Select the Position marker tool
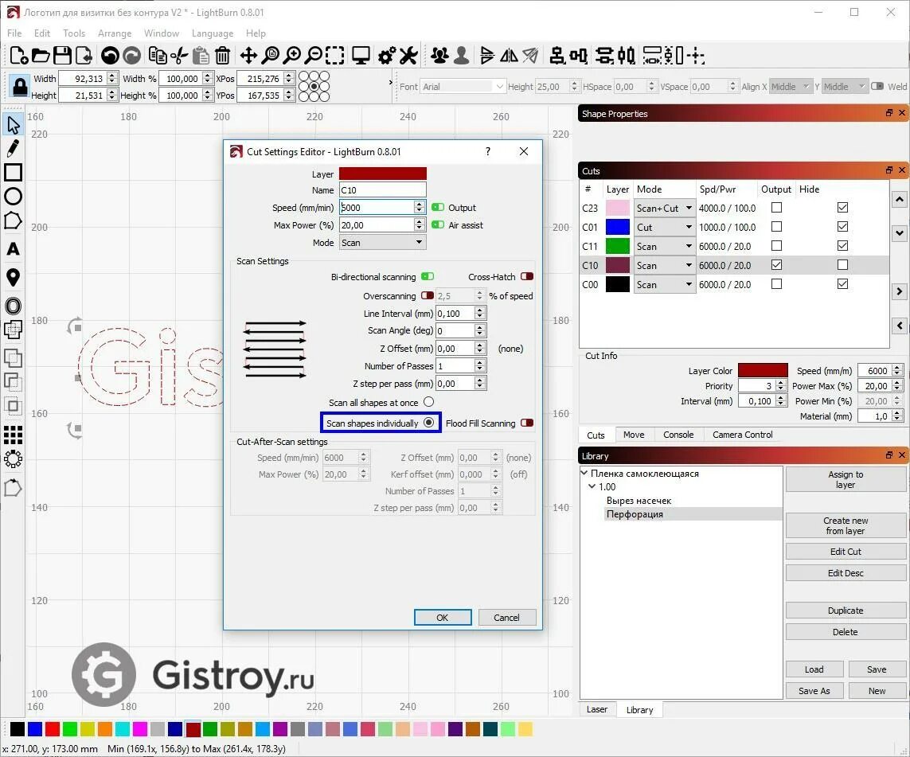 click(x=14, y=277)
